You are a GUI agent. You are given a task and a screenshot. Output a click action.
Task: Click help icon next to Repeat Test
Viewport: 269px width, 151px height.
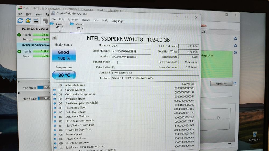235,83
